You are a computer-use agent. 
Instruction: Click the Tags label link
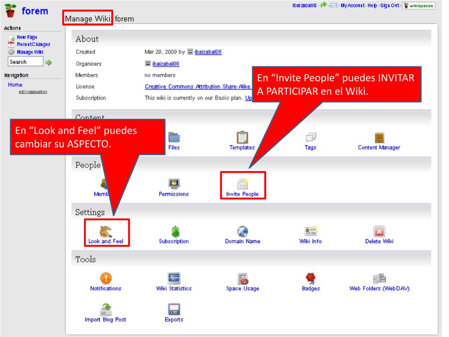click(310, 147)
